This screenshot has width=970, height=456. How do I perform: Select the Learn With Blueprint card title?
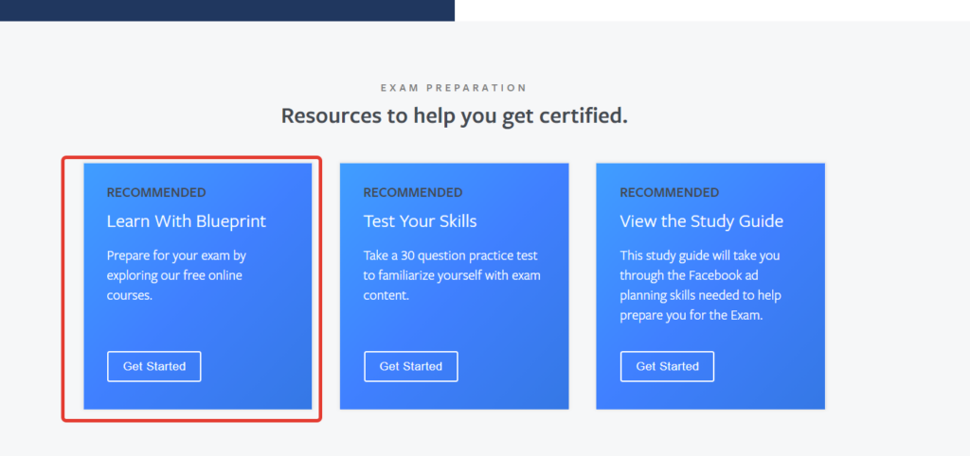[186, 221]
